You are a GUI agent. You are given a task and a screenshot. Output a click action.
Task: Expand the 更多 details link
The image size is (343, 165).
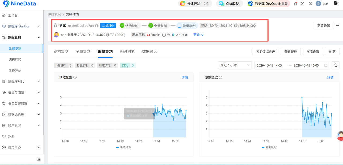click(x=199, y=35)
